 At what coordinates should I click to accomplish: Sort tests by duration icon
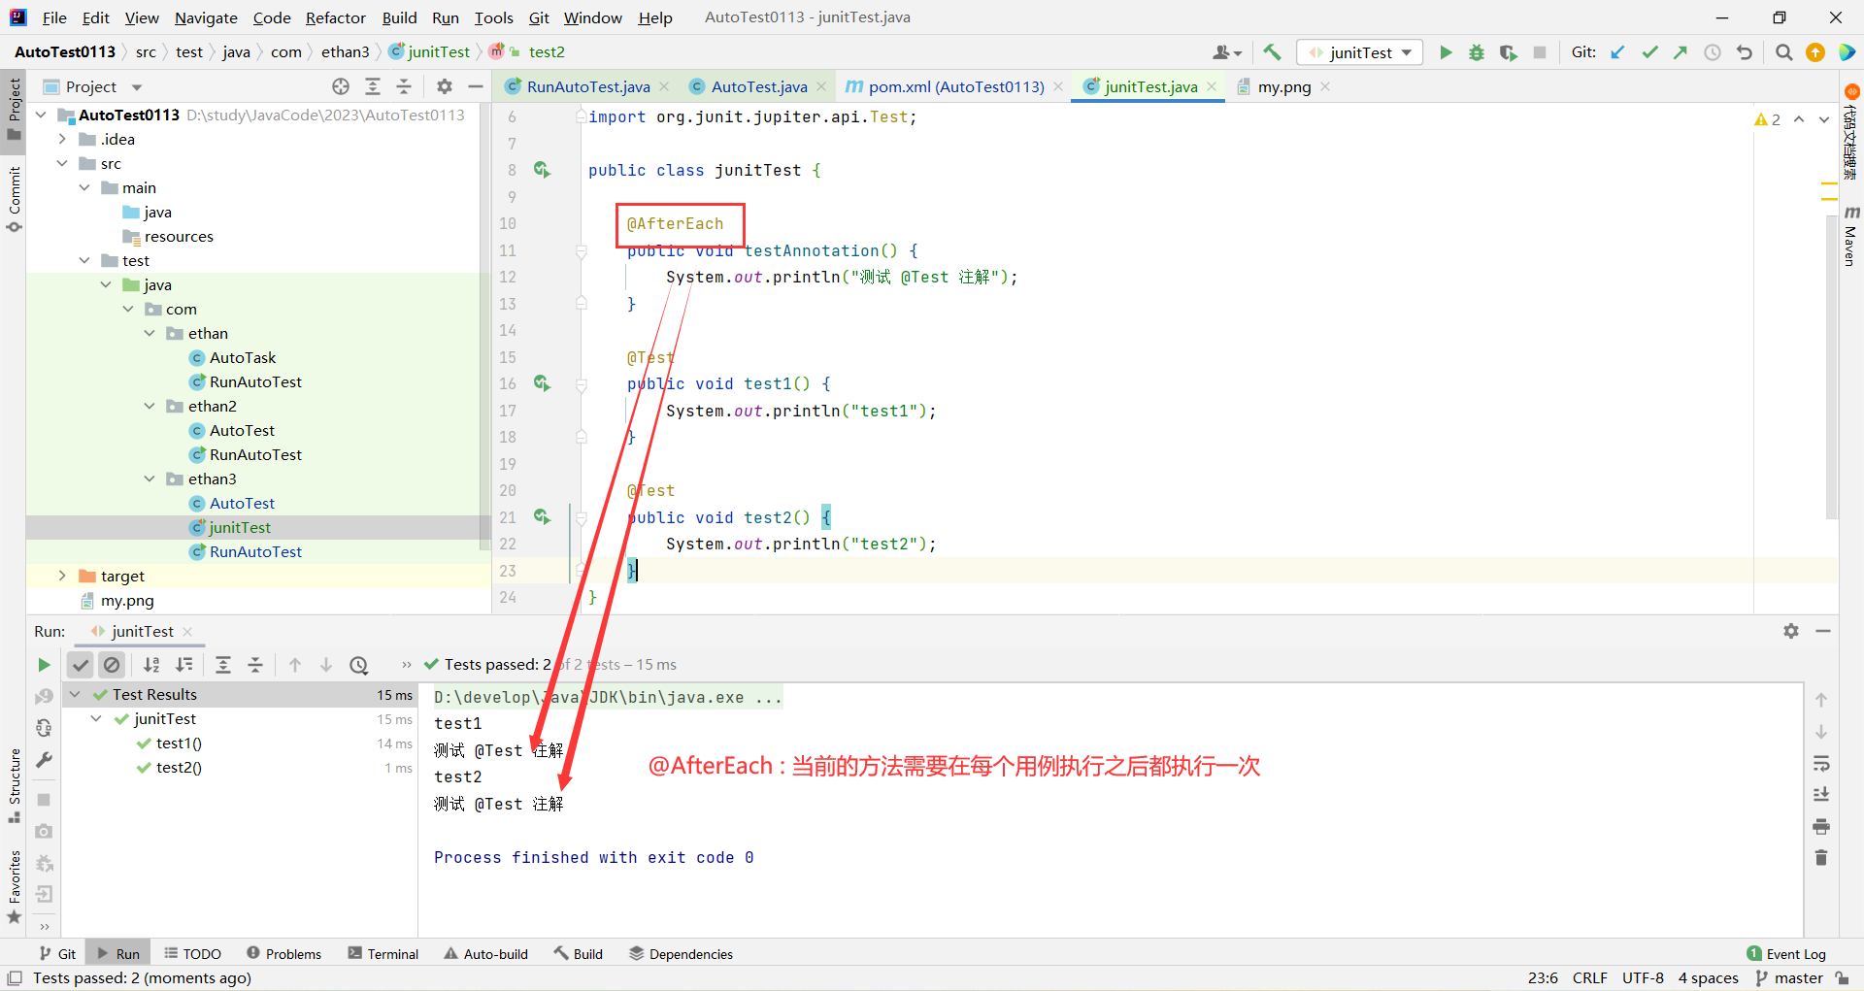[x=183, y=665]
